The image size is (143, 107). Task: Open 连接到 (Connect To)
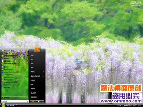(33, 88)
